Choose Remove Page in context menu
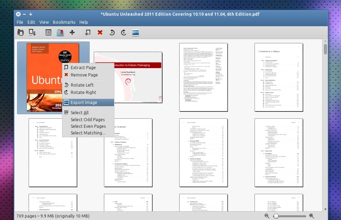Screen dimensions: 341x220 (x=88, y=75)
